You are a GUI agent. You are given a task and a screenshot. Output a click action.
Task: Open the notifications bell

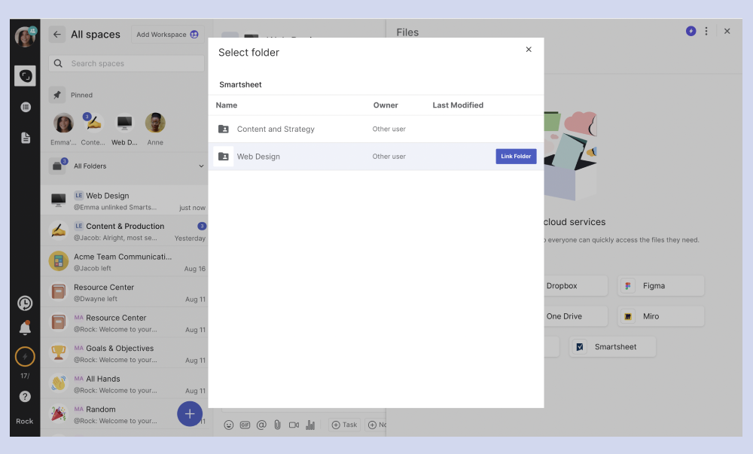pos(25,328)
